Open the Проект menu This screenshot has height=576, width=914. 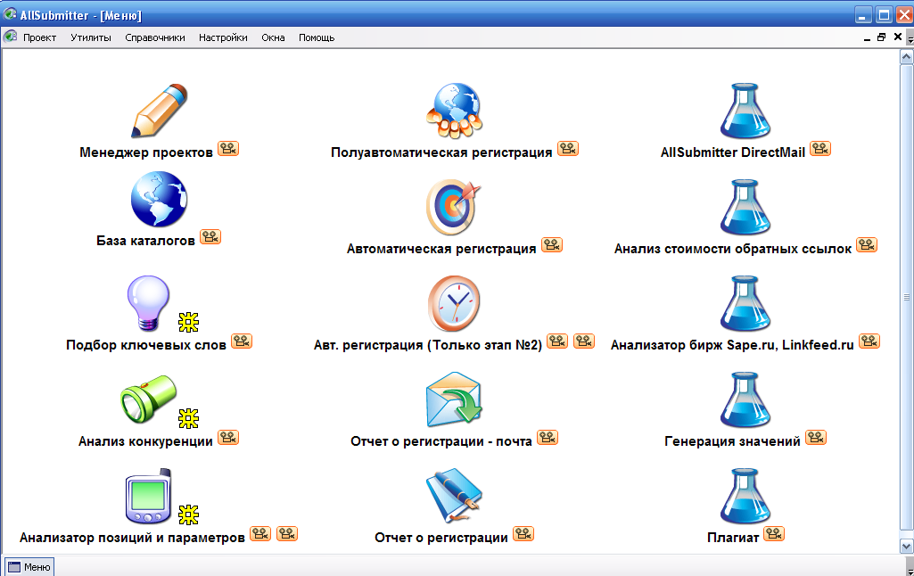(39, 37)
